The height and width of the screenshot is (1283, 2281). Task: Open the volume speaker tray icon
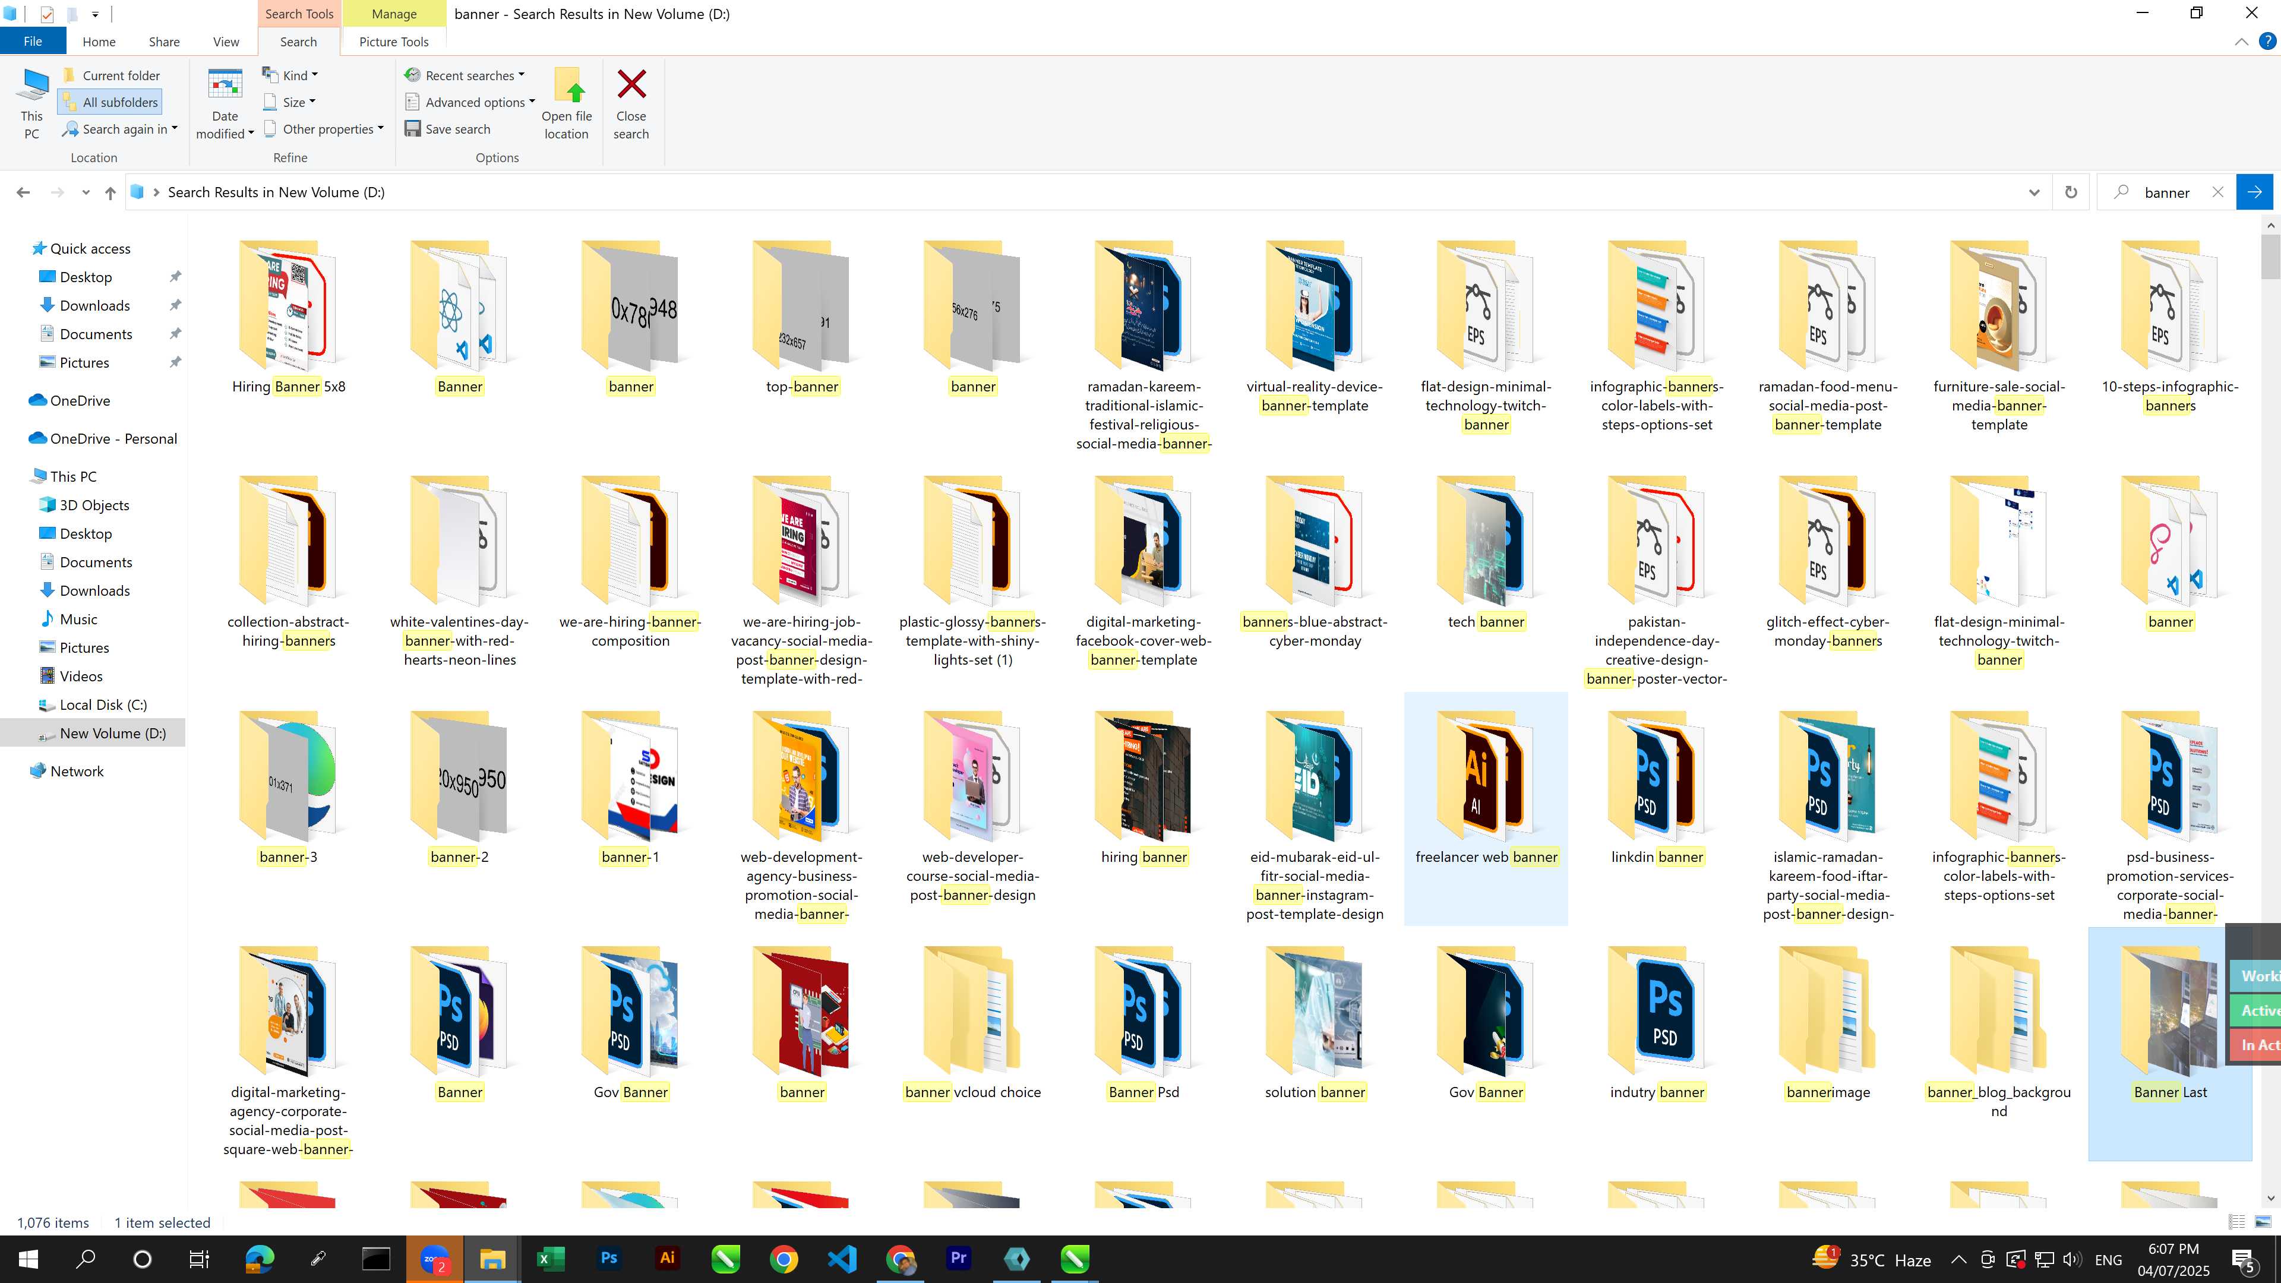pyautogui.click(x=2071, y=1259)
